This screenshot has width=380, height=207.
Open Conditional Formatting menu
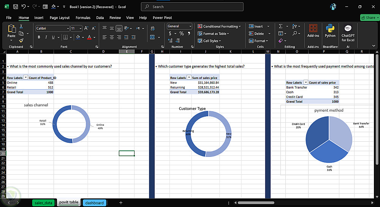coord(219,26)
